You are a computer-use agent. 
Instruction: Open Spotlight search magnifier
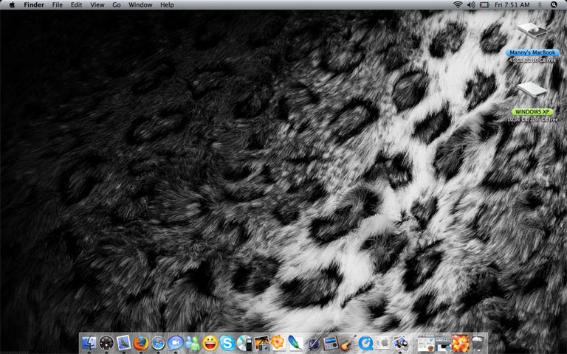click(554, 5)
